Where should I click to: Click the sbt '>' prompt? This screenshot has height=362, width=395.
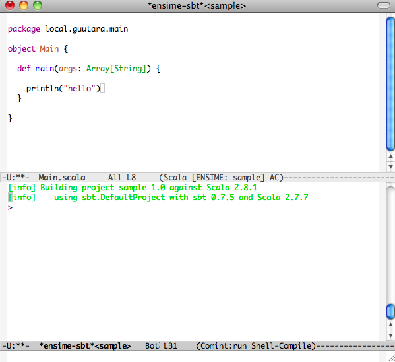(10, 208)
